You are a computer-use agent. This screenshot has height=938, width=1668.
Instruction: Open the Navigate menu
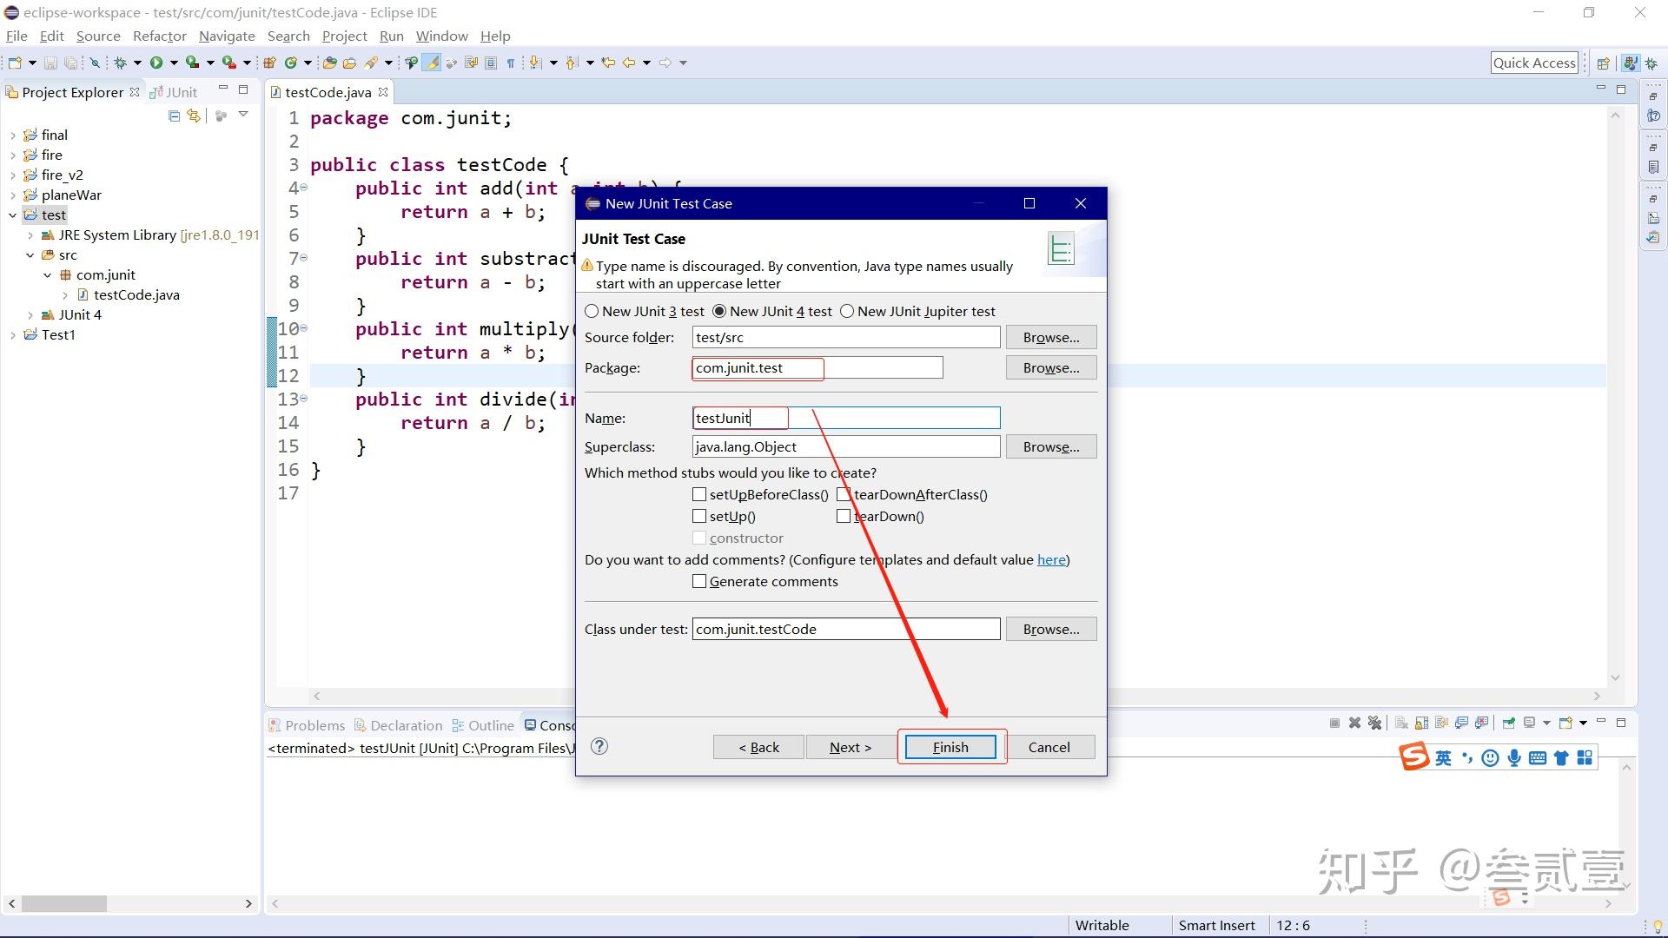pos(227,36)
